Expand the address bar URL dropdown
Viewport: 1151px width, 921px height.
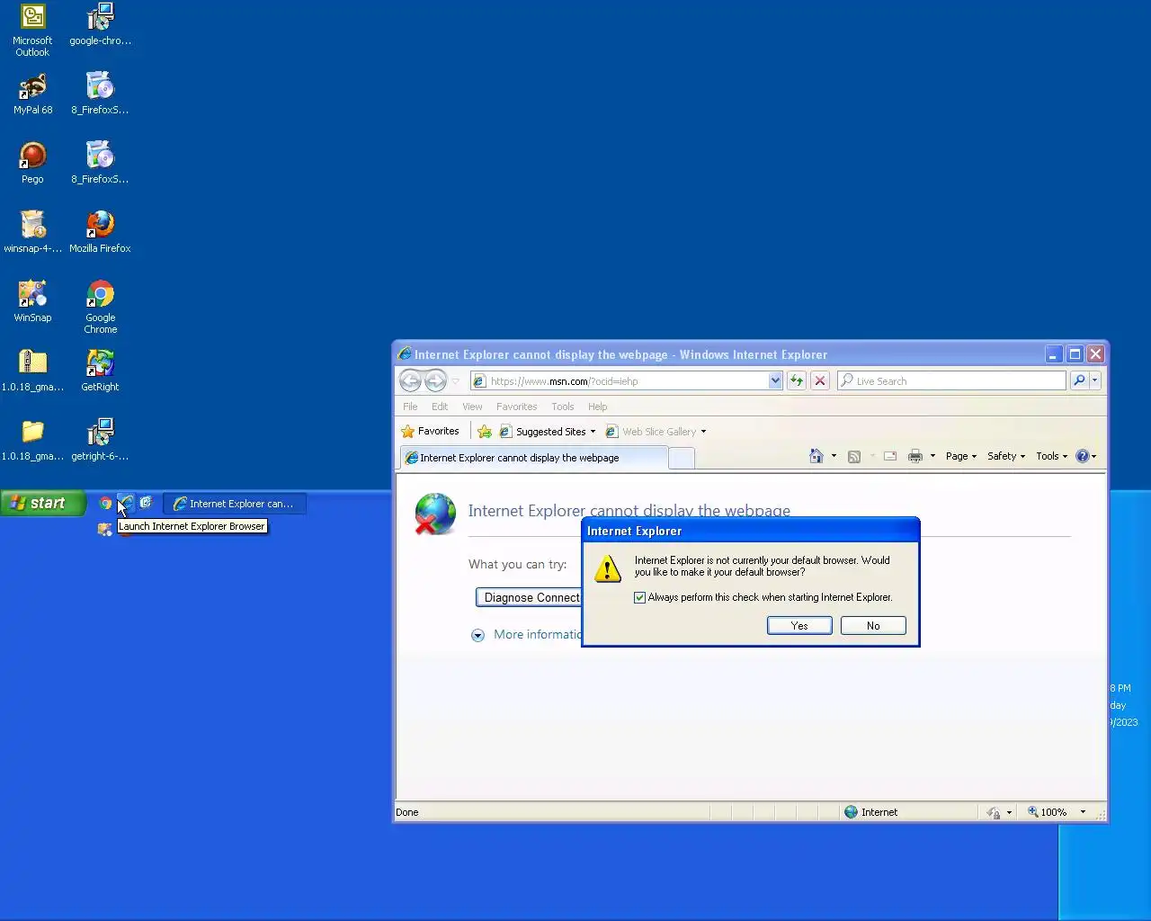[x=775, y=380]
